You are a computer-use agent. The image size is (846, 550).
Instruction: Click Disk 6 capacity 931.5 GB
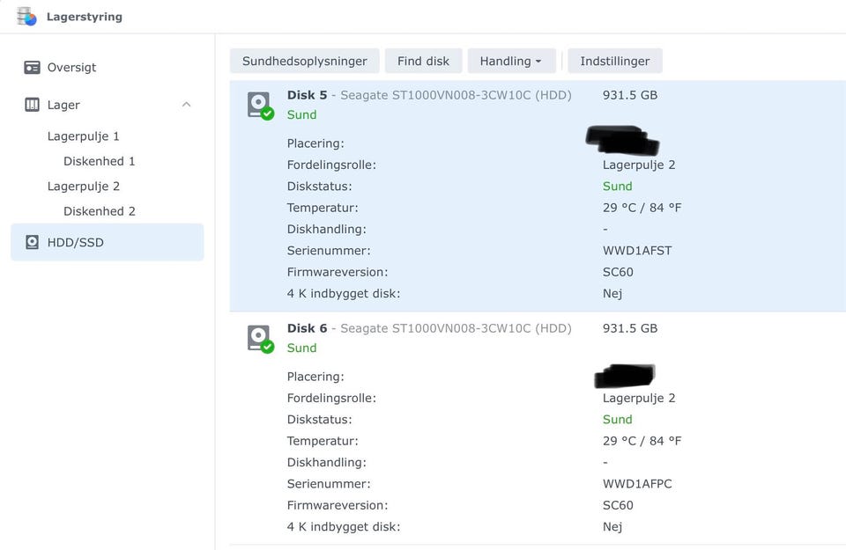click(629, 328)
